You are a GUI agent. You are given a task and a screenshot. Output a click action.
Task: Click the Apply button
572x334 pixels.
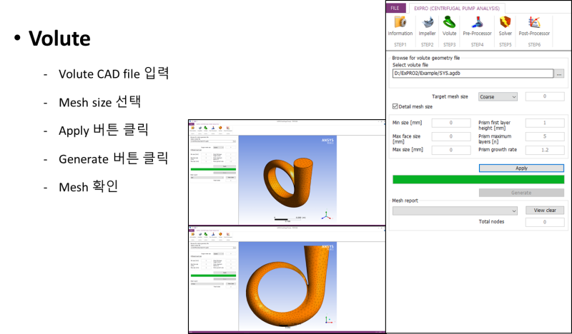tap(521, 168)
